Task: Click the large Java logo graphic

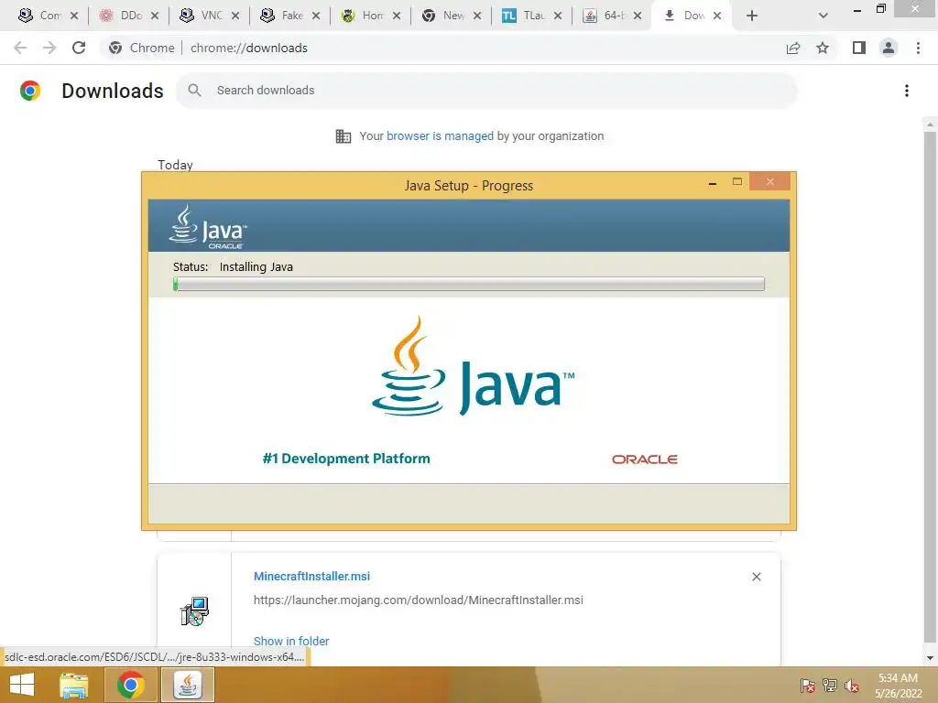Action: (x=473, y=366)
